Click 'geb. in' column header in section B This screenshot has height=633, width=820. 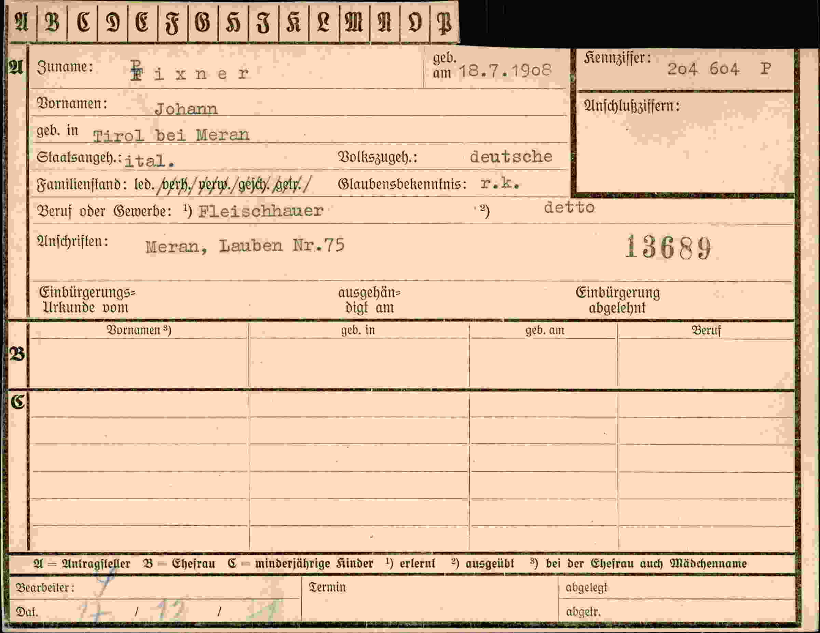pos(358,330)
